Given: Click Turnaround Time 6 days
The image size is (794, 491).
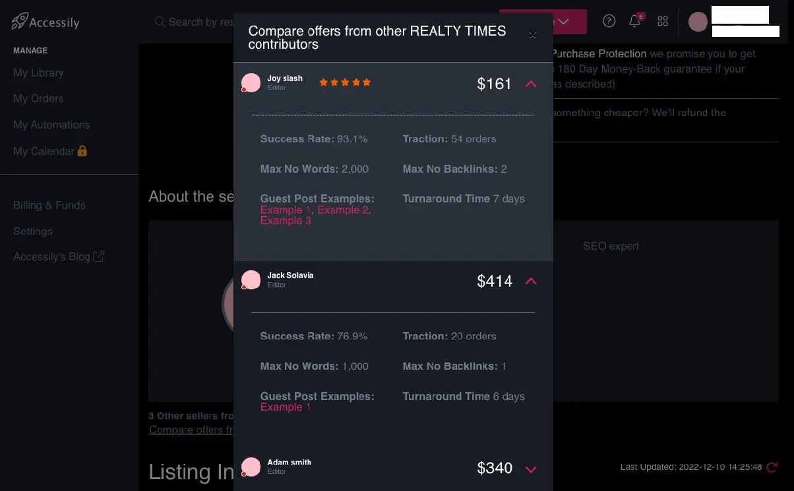Looking at the screenshot, I should coord(464,396).
